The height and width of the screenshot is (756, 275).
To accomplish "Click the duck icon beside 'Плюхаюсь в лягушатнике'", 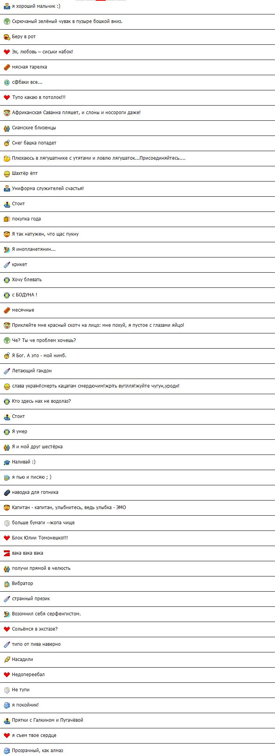I will (7, 158).
